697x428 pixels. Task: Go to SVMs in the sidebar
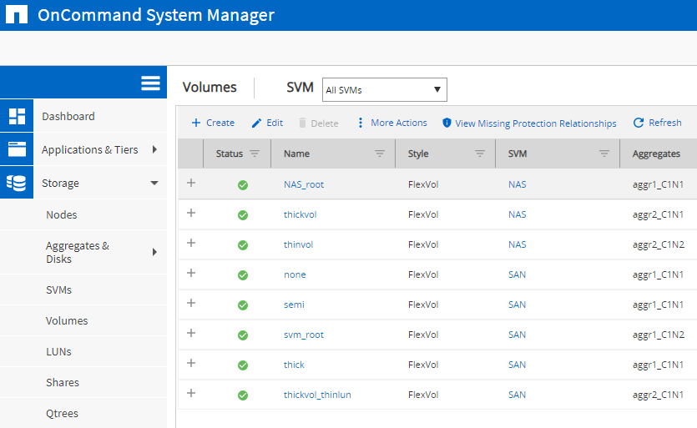tap(58, 290)
